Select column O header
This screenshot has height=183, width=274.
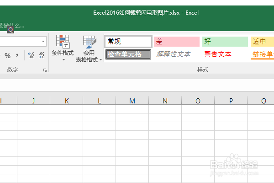[x=198, y=101]
